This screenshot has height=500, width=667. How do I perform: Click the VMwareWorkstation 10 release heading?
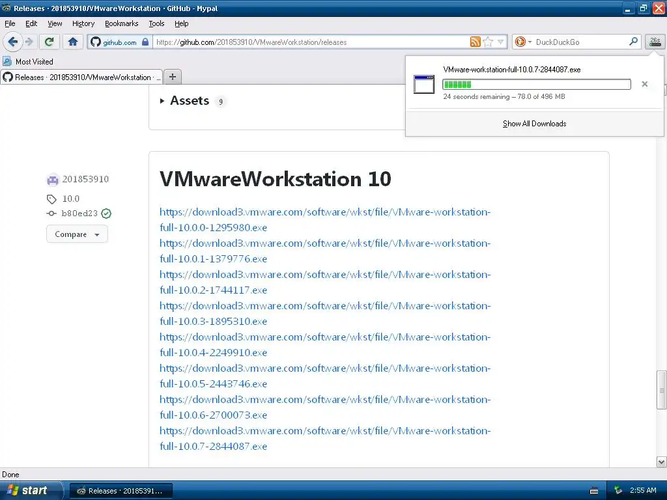[276, 179]
